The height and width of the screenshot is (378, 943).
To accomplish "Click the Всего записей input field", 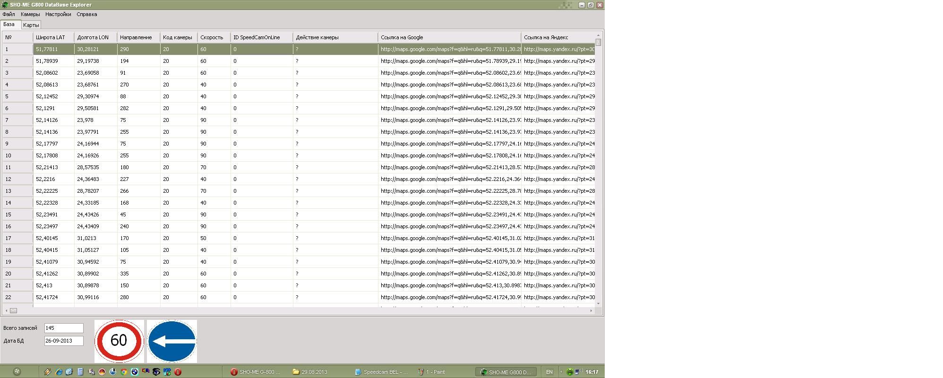I will [64, 328].
